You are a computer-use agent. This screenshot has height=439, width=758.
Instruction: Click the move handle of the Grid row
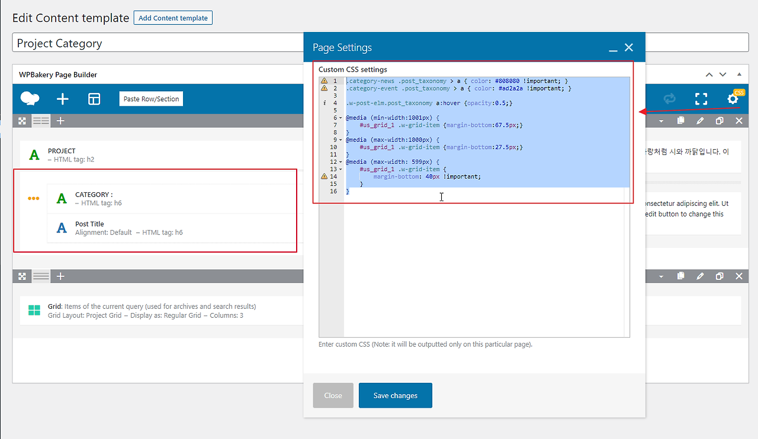click(x=22, y=276)
